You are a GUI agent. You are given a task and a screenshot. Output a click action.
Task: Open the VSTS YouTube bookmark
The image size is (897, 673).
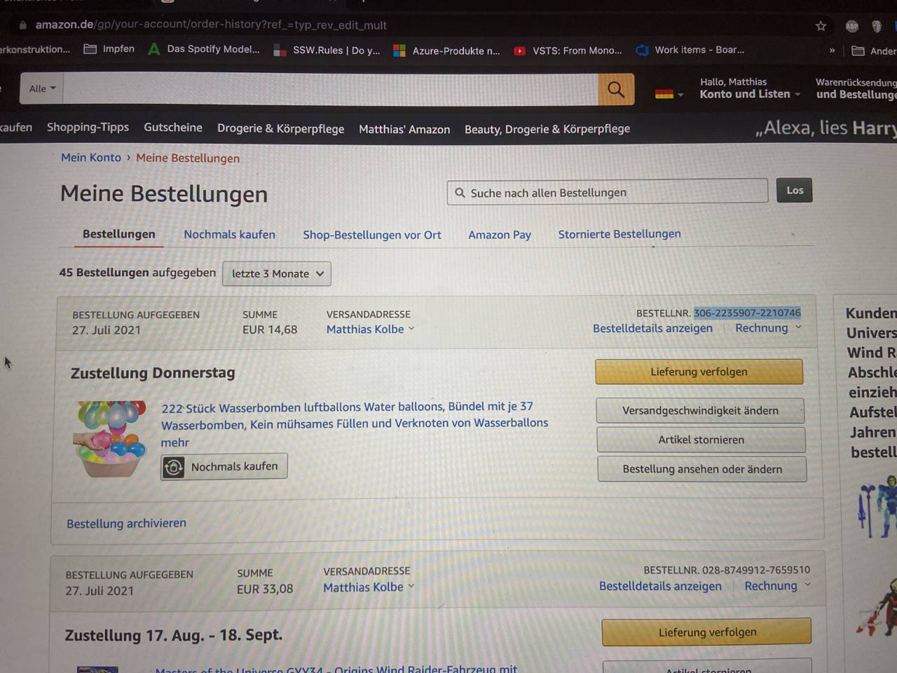568,50
